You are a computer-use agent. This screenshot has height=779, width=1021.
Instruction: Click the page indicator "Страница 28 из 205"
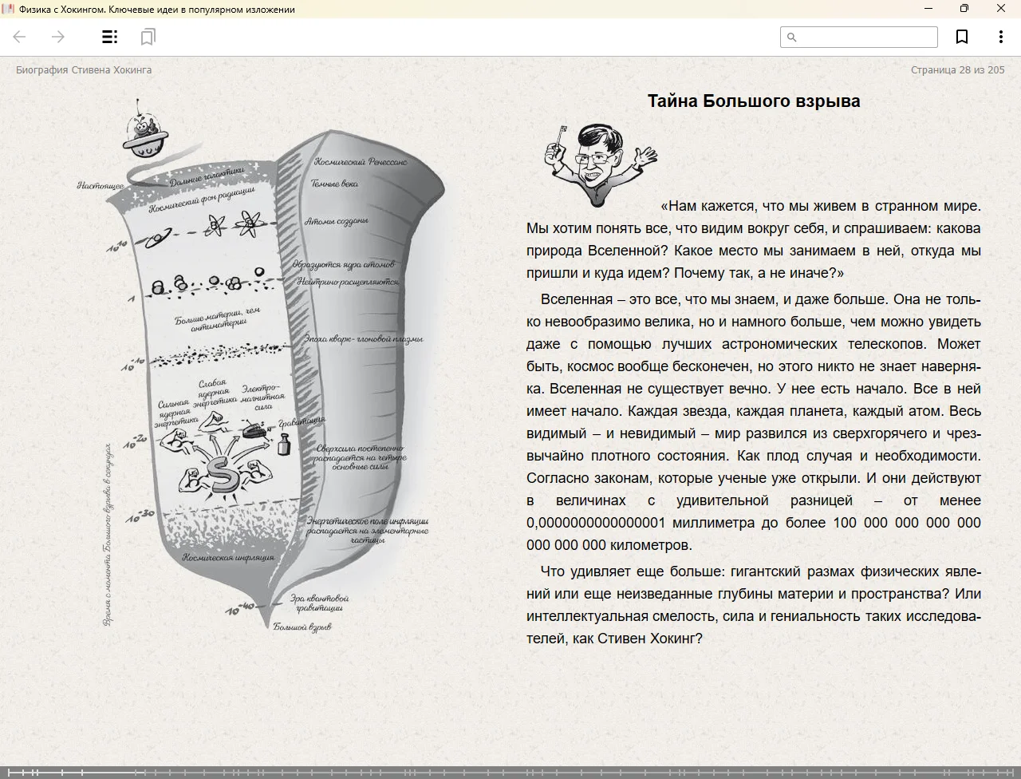click(x=957, y=70)
